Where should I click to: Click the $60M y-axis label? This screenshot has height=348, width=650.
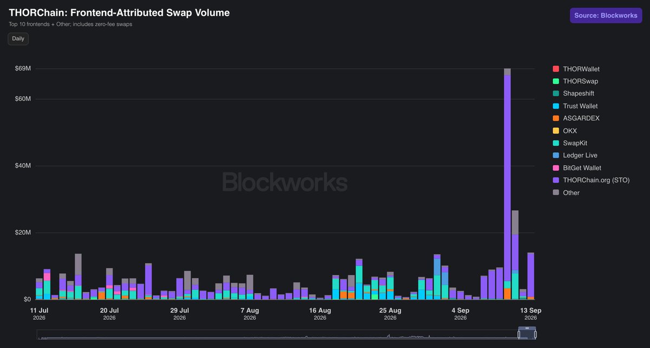(x=22, y=99)
